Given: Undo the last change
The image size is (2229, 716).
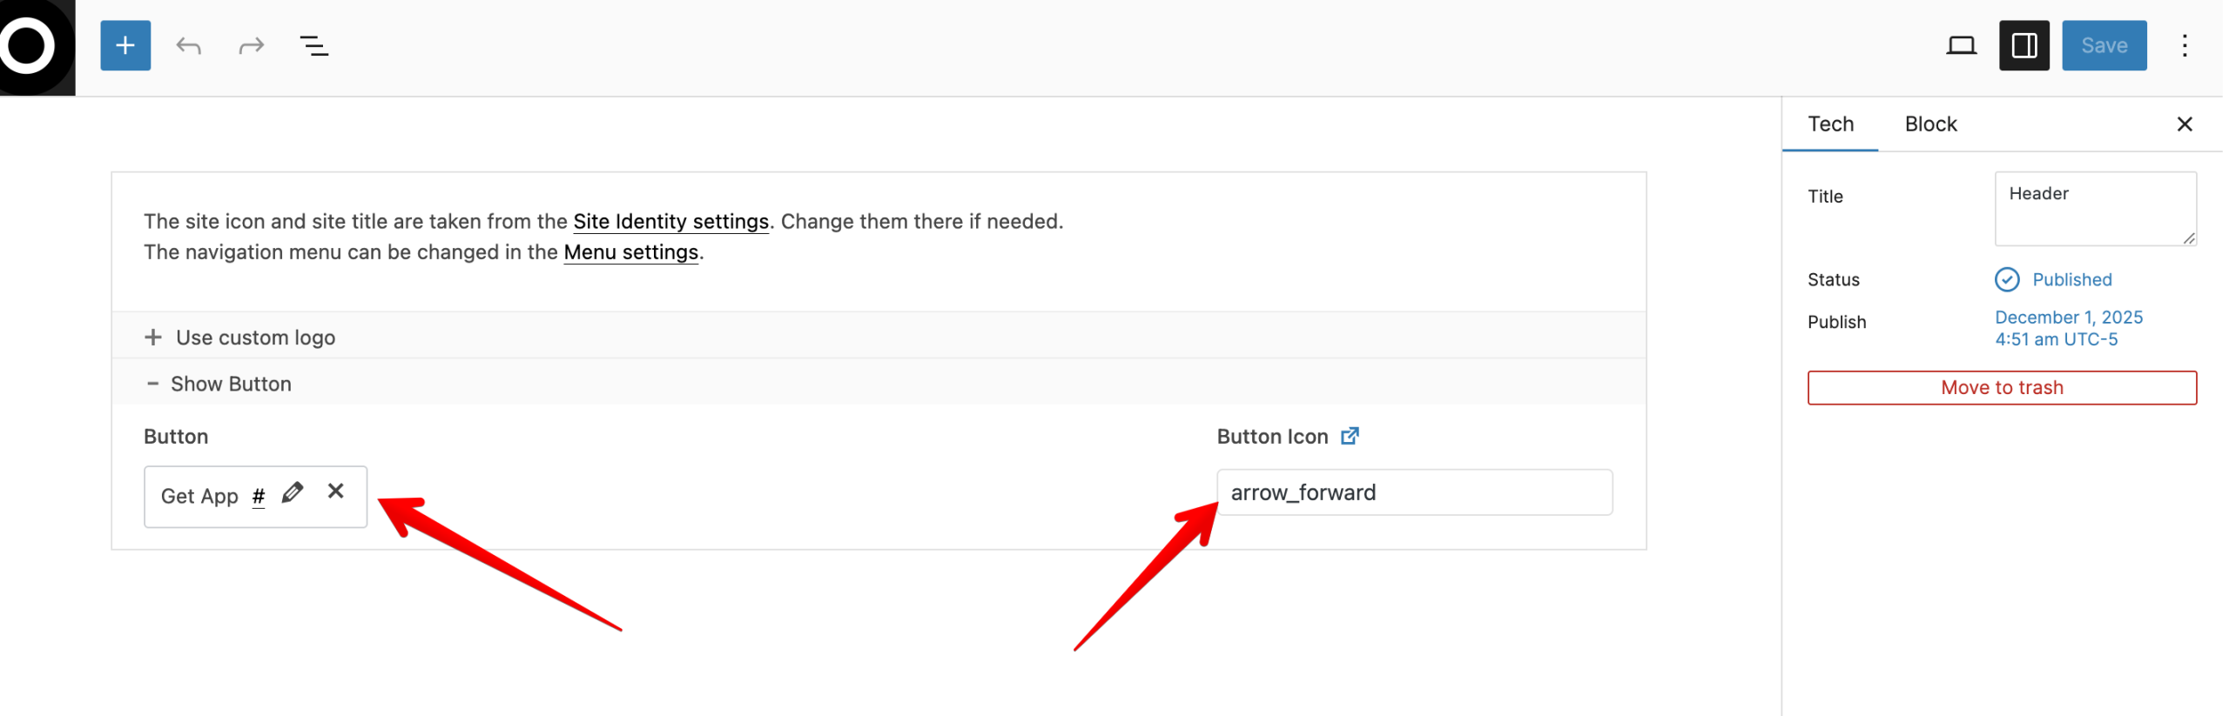Looking at the screenshot, I should [x=188, y=45].
